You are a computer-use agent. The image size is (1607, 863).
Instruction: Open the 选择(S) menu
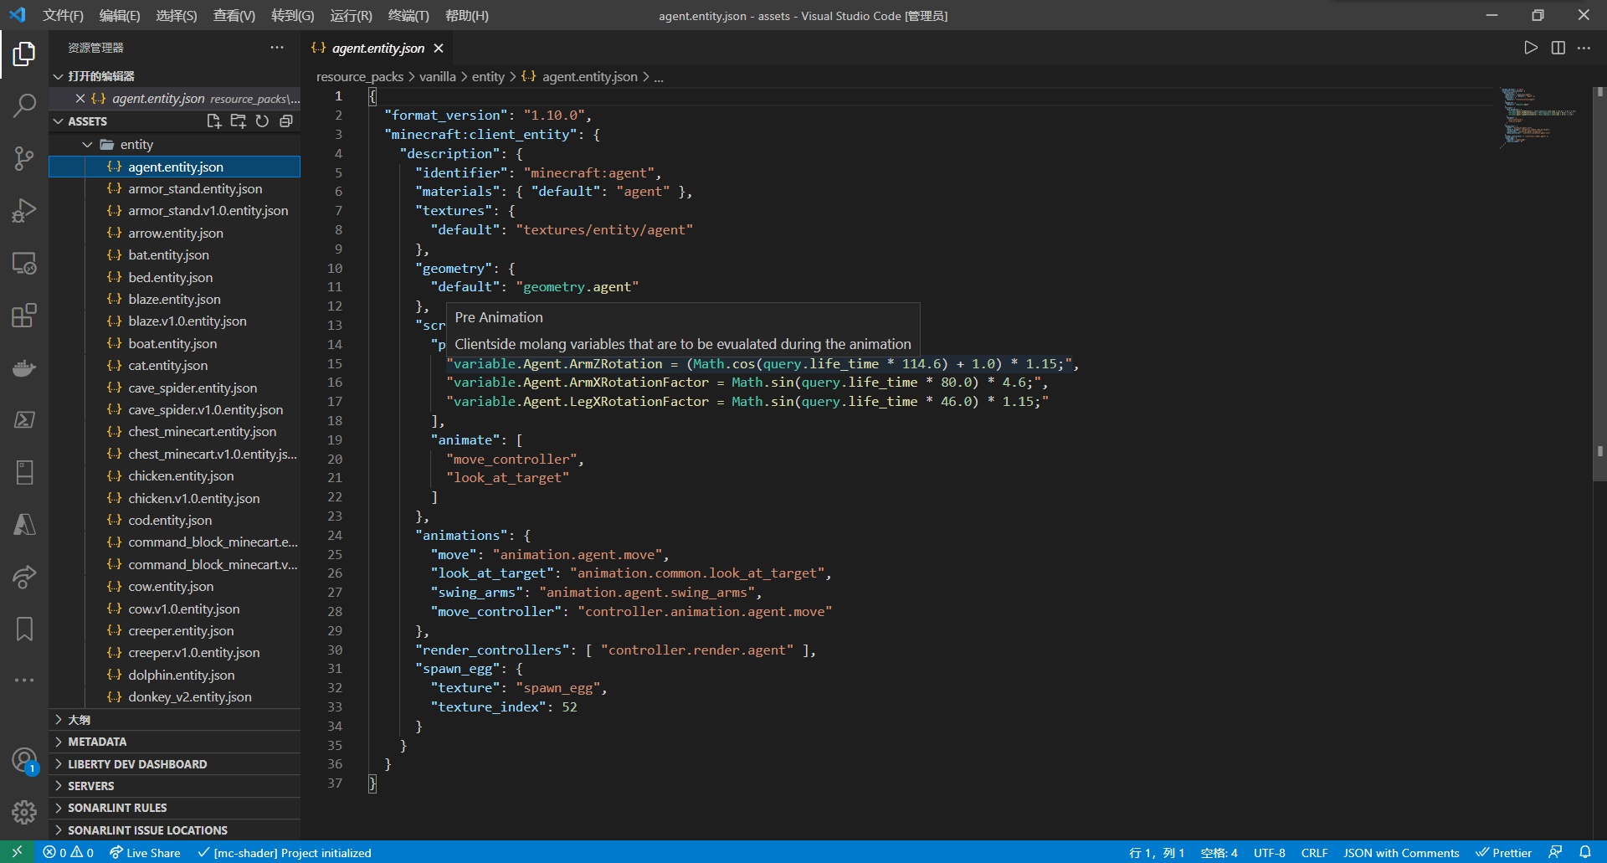coord(177,15)
